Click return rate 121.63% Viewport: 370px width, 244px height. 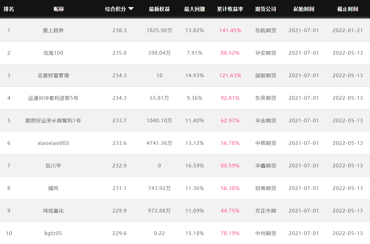pyautogui.click(x=230, y=75)
